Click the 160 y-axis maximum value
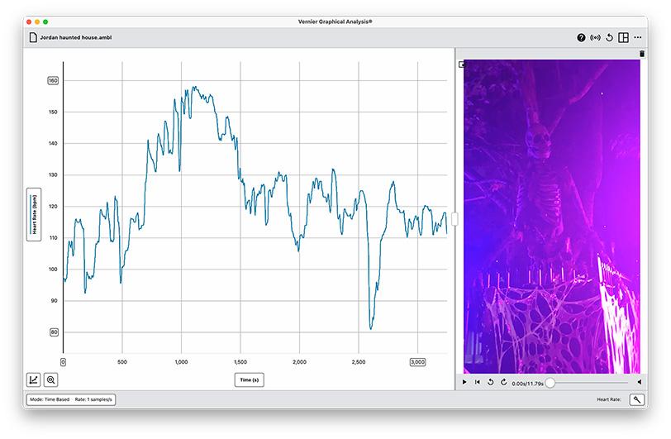 53,81
